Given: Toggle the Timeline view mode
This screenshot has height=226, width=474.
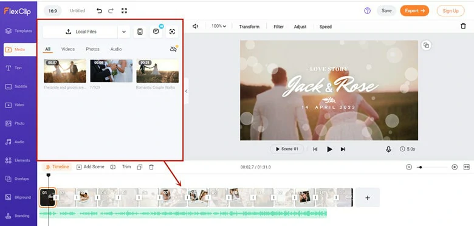Looking at the screenshot, I should point(57,167).
